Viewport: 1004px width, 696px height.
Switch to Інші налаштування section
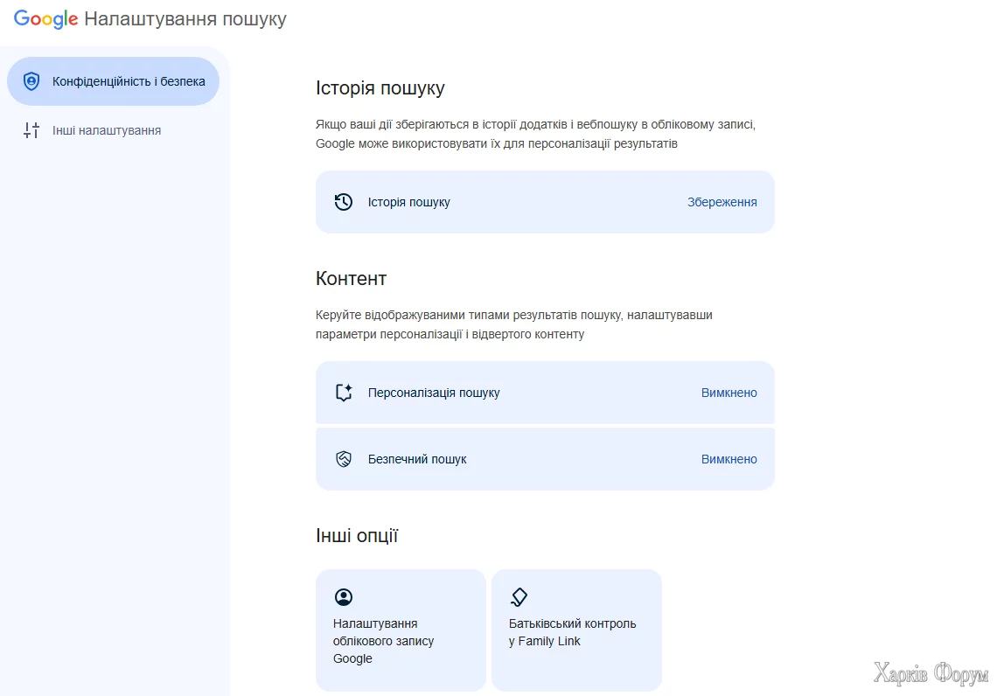[x=107, y=130]
